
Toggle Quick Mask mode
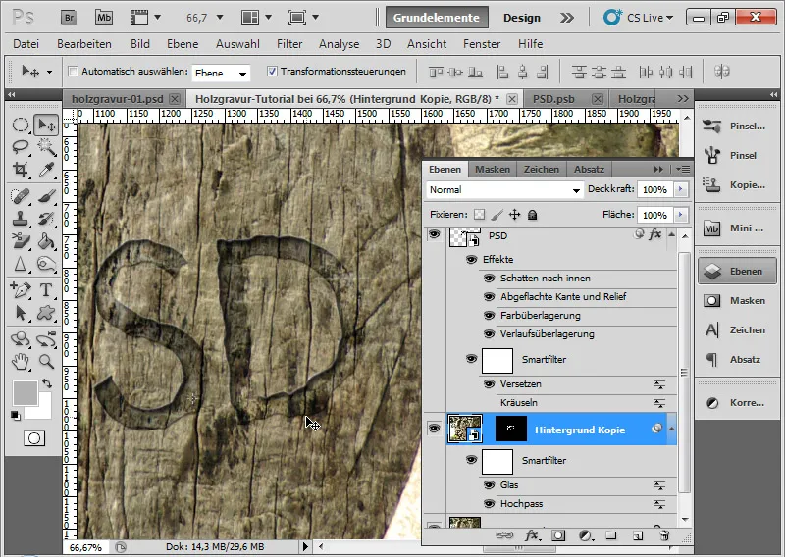34,438
